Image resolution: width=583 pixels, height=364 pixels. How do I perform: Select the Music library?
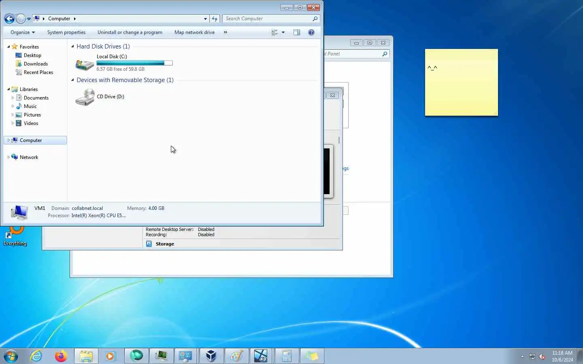(30, 106)
